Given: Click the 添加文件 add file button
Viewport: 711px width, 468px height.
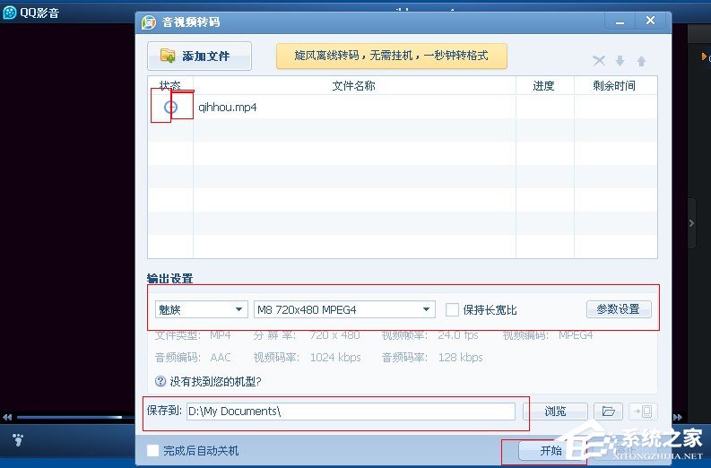Looking at the screenshot, I should pyautogui.click(x=200, y=56).
